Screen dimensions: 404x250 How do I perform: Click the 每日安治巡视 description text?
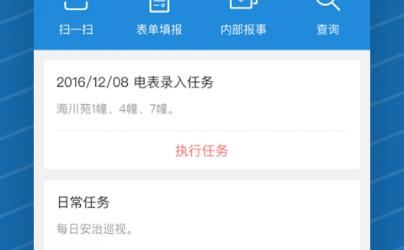[x=94, y=229]
